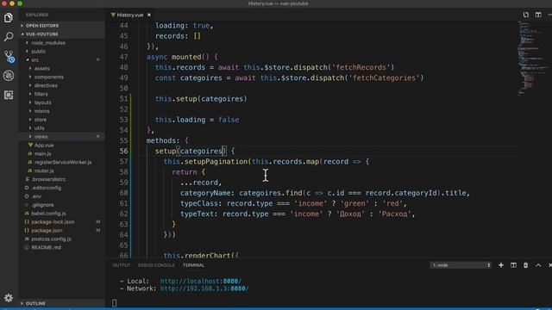
Task: Open the Explorer view in activity bar
Action: tap(9, 17)
